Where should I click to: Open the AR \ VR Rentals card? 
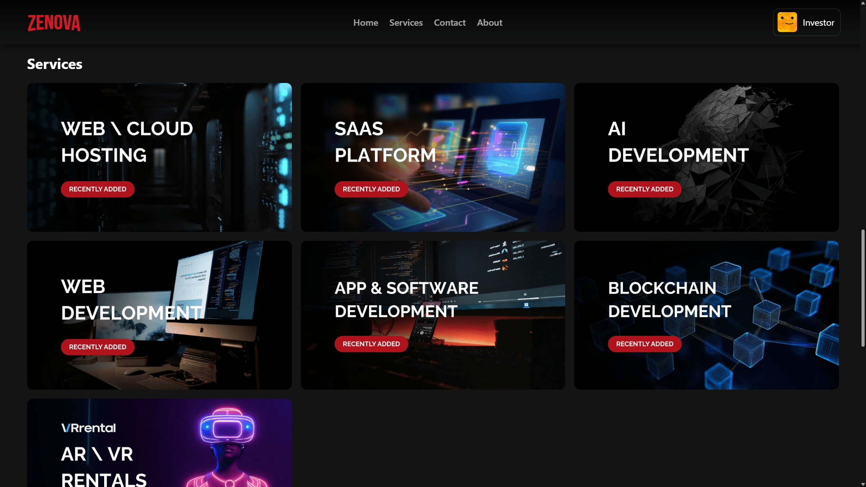[159, 443]
